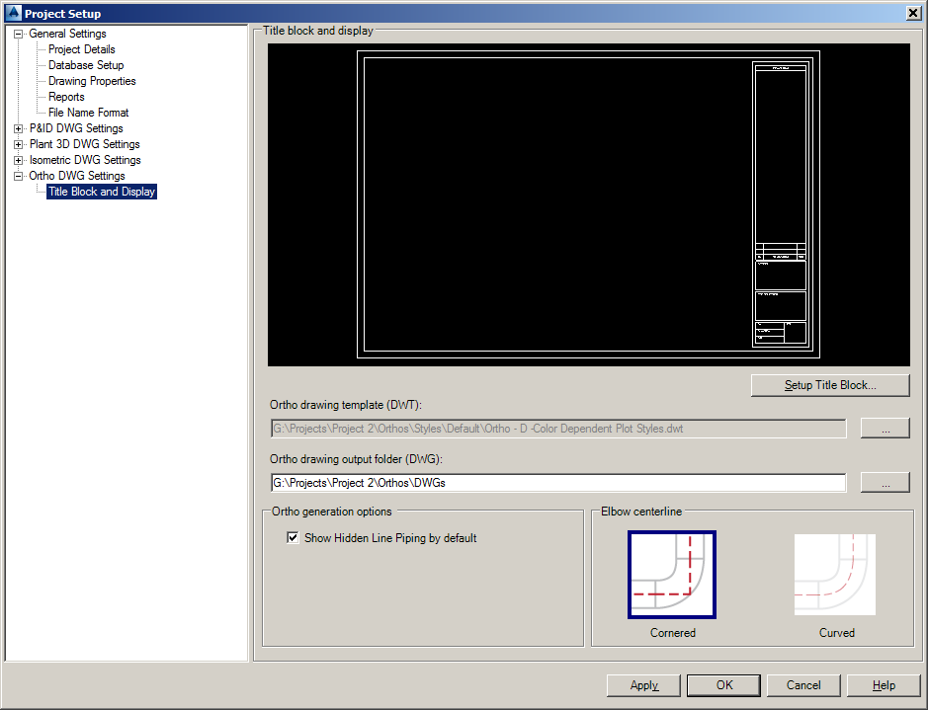Viewport: 928px width, 710px height.
Task: Open the Database Setup settings page
Action: (86, 65)
